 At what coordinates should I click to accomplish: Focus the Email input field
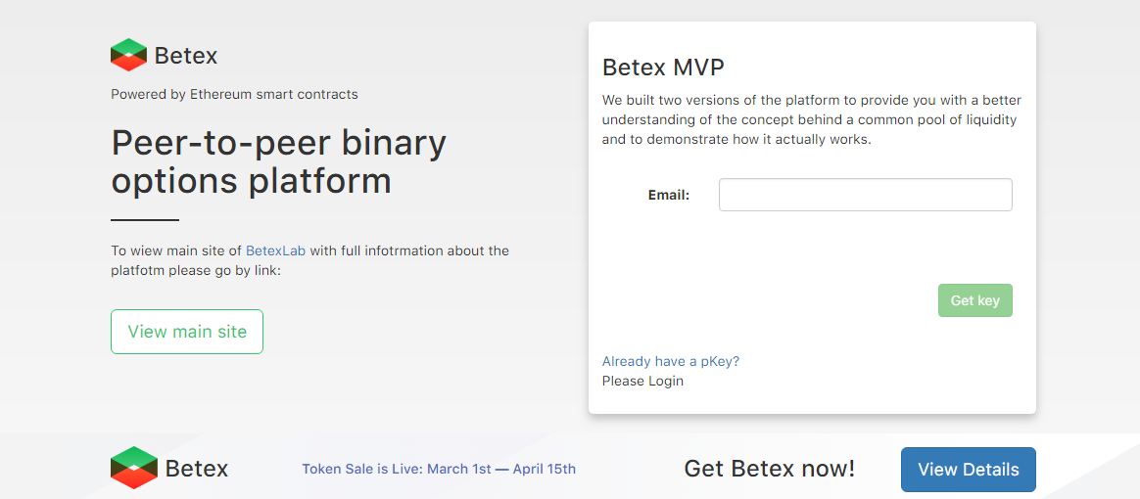(x=865, y=195)
